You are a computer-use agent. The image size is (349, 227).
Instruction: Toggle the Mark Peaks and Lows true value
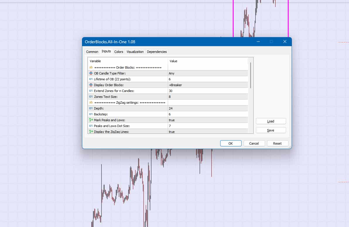click(208, 120)
